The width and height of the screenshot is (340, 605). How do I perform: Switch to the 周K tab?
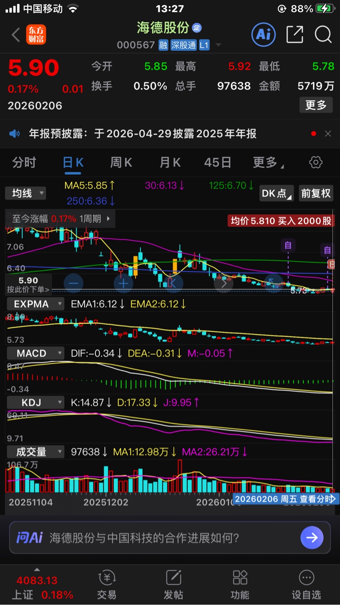point(121,163)
